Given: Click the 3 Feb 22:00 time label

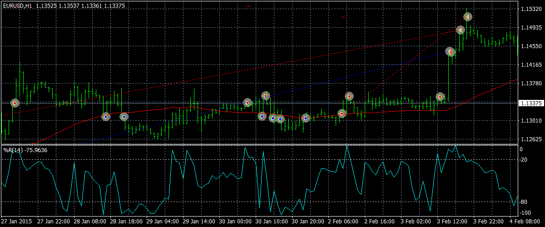Looking at the screenshot, I should click(488, 222).
